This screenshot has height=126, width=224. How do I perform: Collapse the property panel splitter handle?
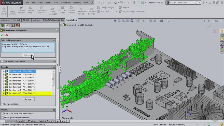[x=60, y=69]
